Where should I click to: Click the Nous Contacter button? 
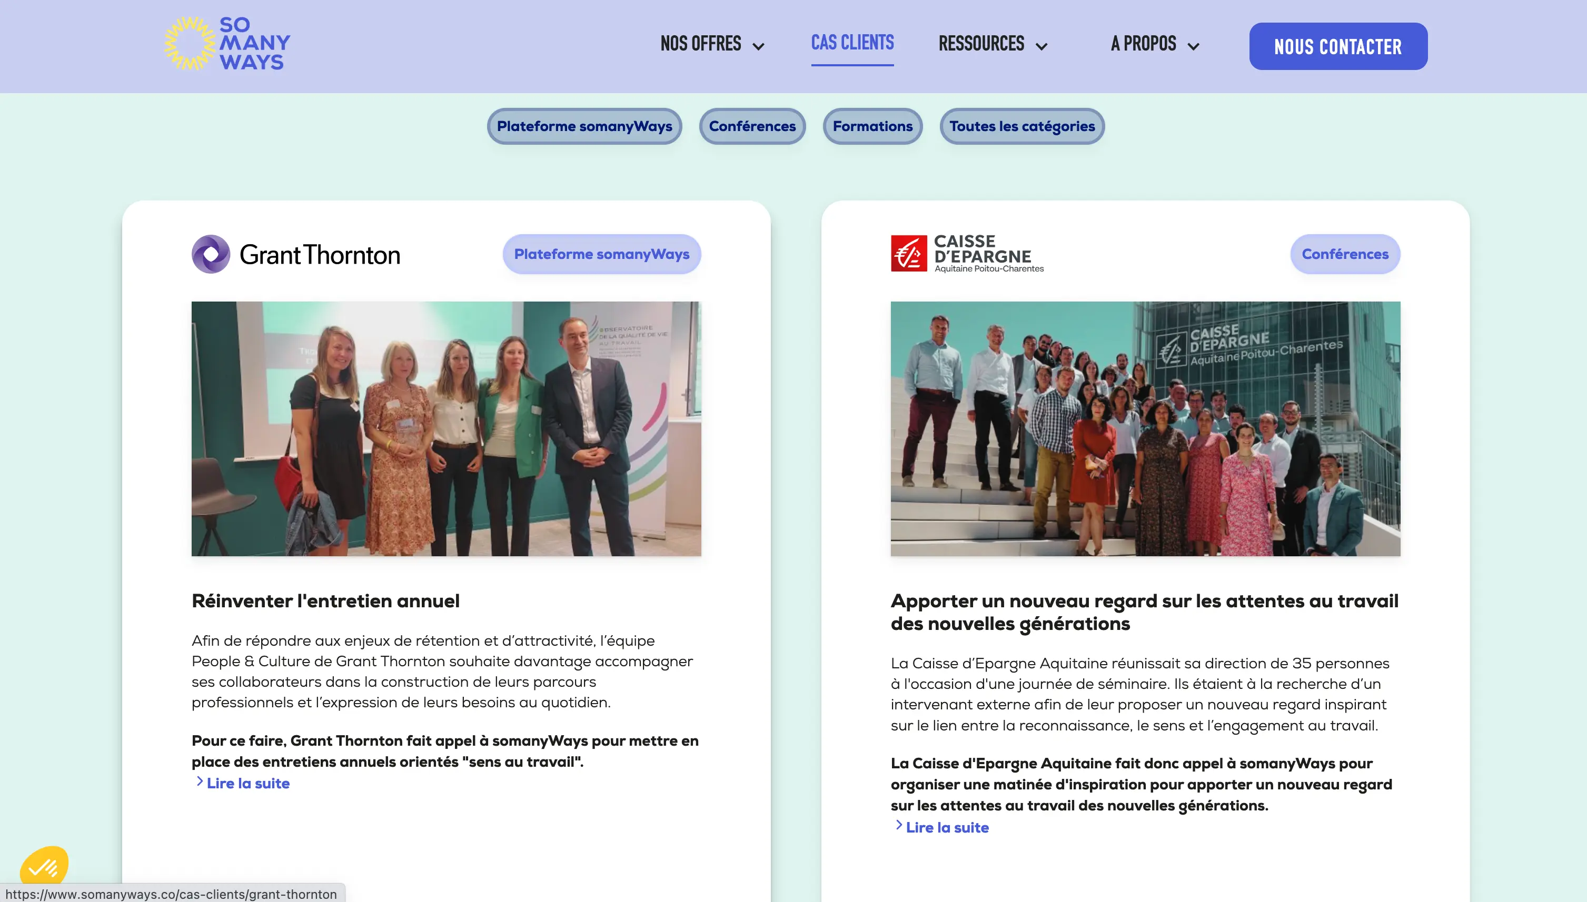click(x=1338, y=46)
